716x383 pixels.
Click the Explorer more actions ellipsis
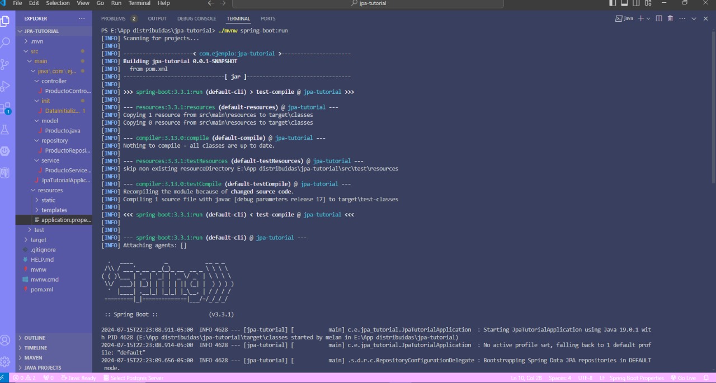[82, 18]
